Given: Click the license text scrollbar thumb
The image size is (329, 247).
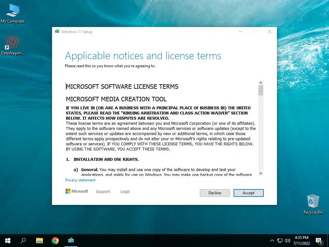Looking at the screenshot, I should tap(261, 90).
